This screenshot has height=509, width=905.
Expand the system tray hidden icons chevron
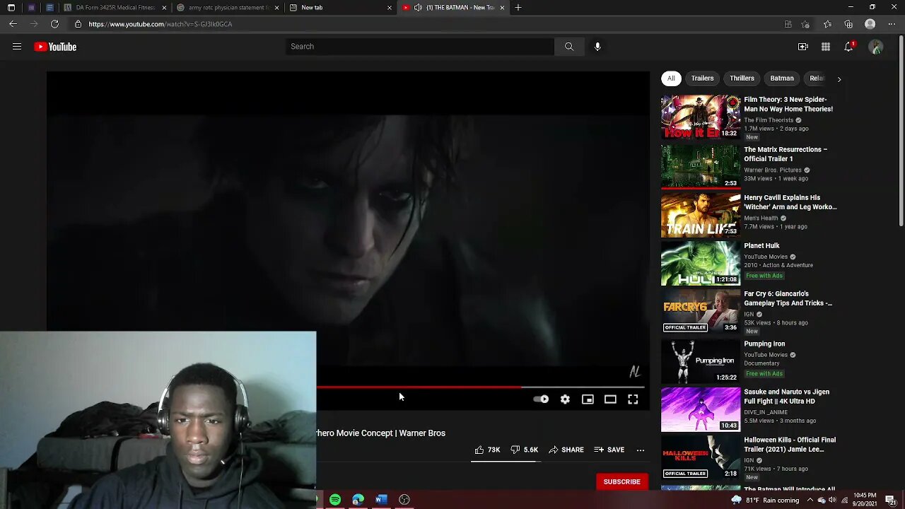tap(810, 500)
